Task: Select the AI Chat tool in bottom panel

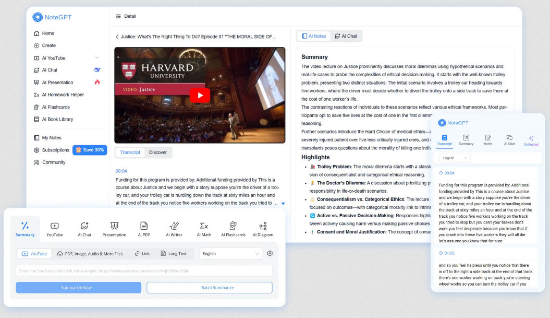Action: [84, 229]
